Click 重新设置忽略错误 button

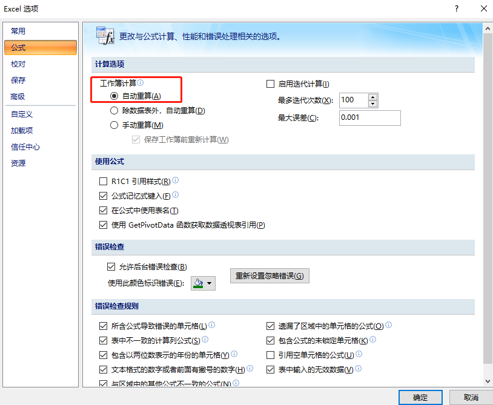click(270, 275)
